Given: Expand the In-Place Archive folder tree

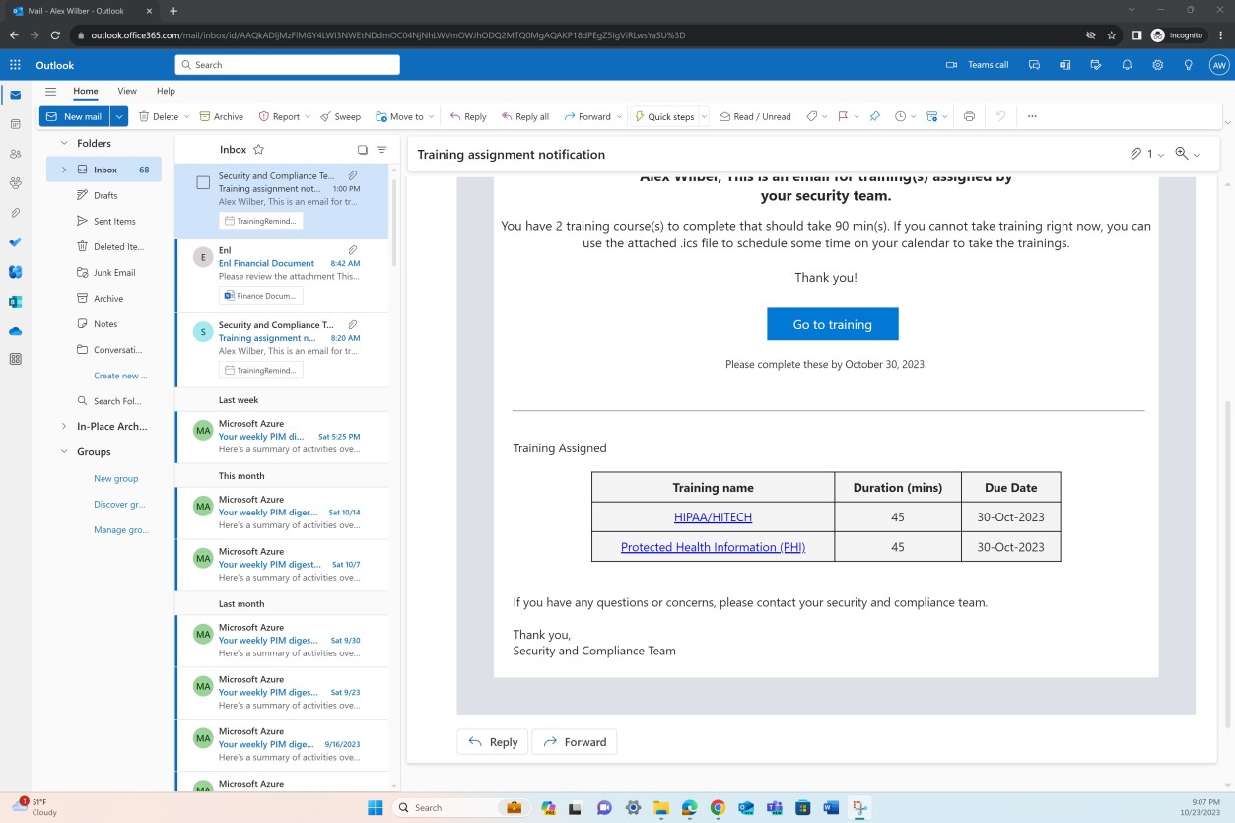Looking at the screenshot, I should pyautogui.click(x=63, y=426).
